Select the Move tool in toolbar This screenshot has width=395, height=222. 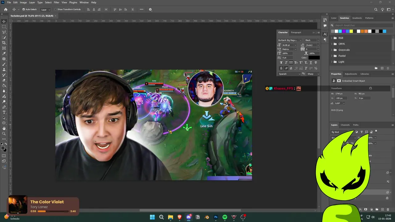click(4, 21)
